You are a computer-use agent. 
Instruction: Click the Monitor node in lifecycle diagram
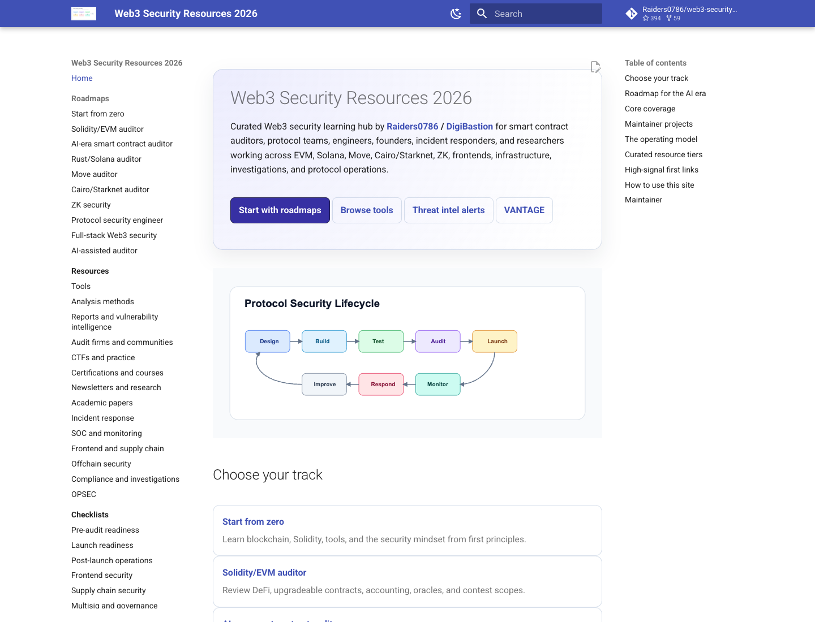[x=438, y=385]
